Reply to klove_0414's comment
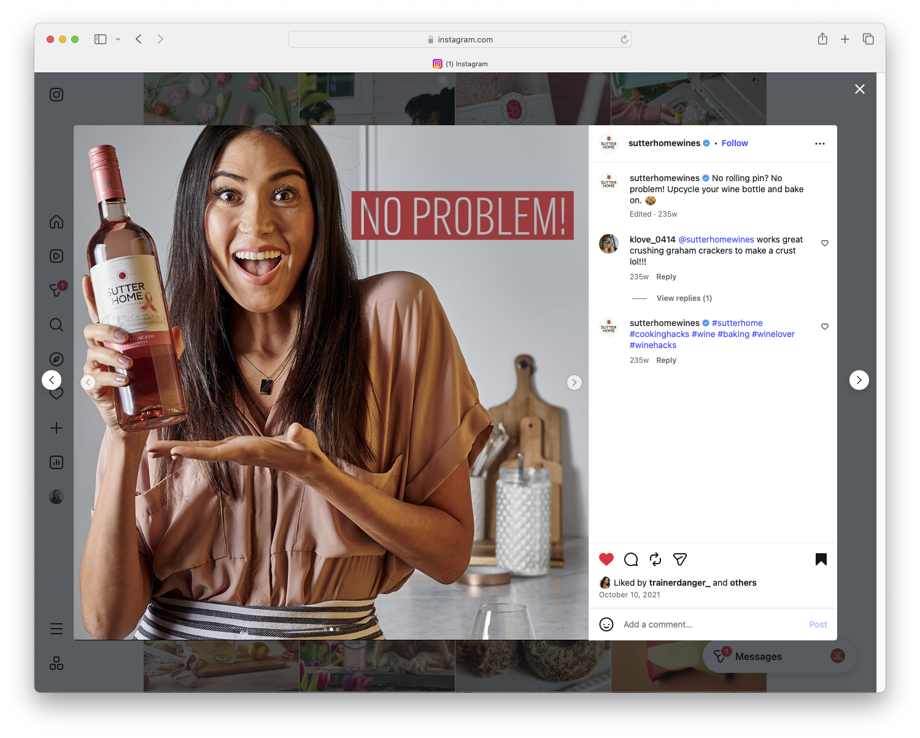Viewport: 920px width, 738px height. coord(666,277)
